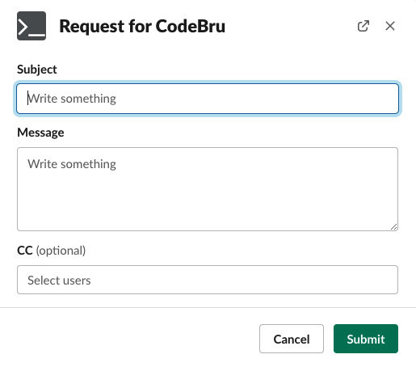The height and width of the screenshot is (367, 416).
Task: Click the Message box resize handle
Action: (x=393, y=227)
